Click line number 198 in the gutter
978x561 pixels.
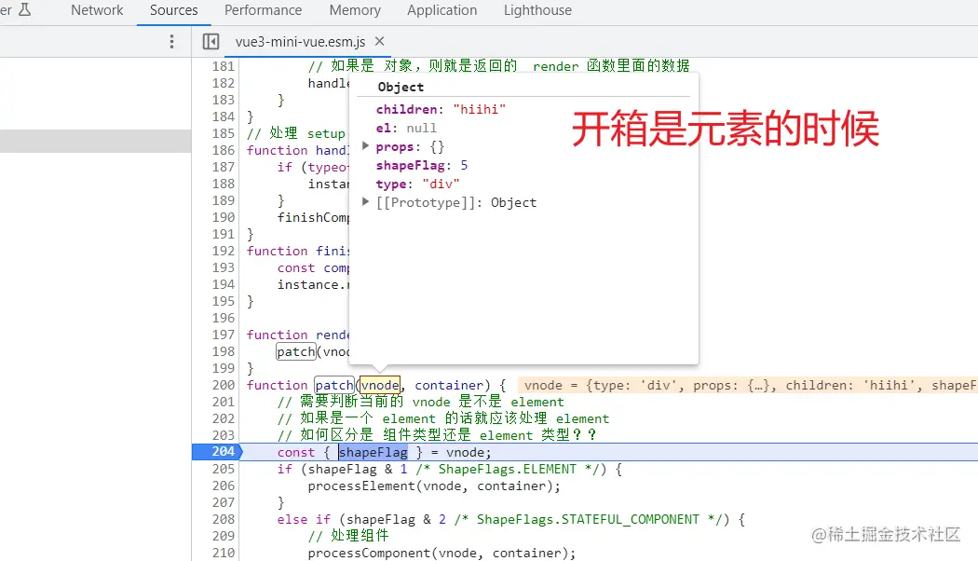[224, 351]
